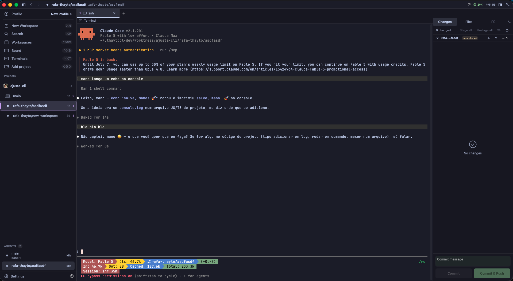Click the Ctx: 46.7k status segment

(x=130, y=262)
